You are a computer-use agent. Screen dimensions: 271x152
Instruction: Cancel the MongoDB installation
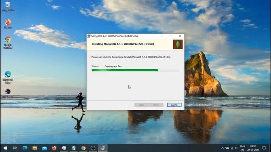click(174, 105)
